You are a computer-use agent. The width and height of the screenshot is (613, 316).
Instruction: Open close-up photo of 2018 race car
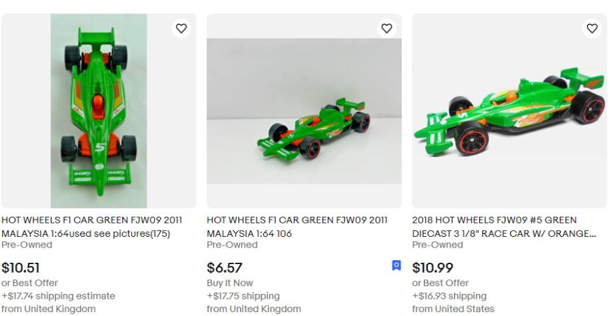tap(510, 111)
